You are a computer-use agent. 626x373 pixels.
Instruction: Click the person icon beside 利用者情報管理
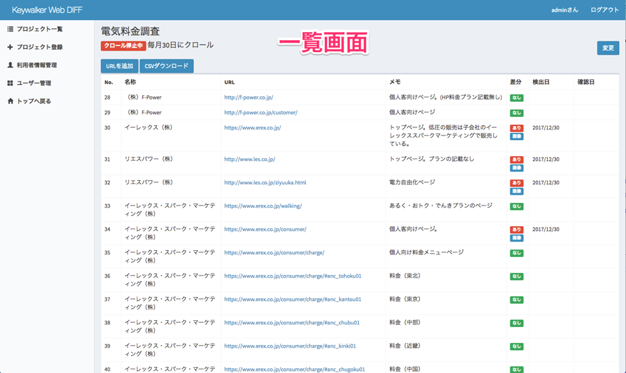11,65
